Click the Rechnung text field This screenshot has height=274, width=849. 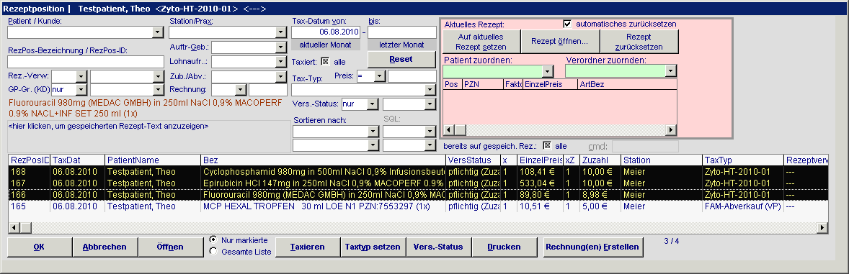click(x=267, y=90)
